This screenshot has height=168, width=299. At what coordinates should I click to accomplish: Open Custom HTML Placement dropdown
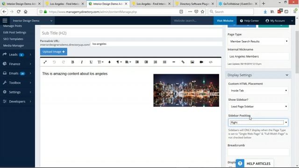pos(258,91)
